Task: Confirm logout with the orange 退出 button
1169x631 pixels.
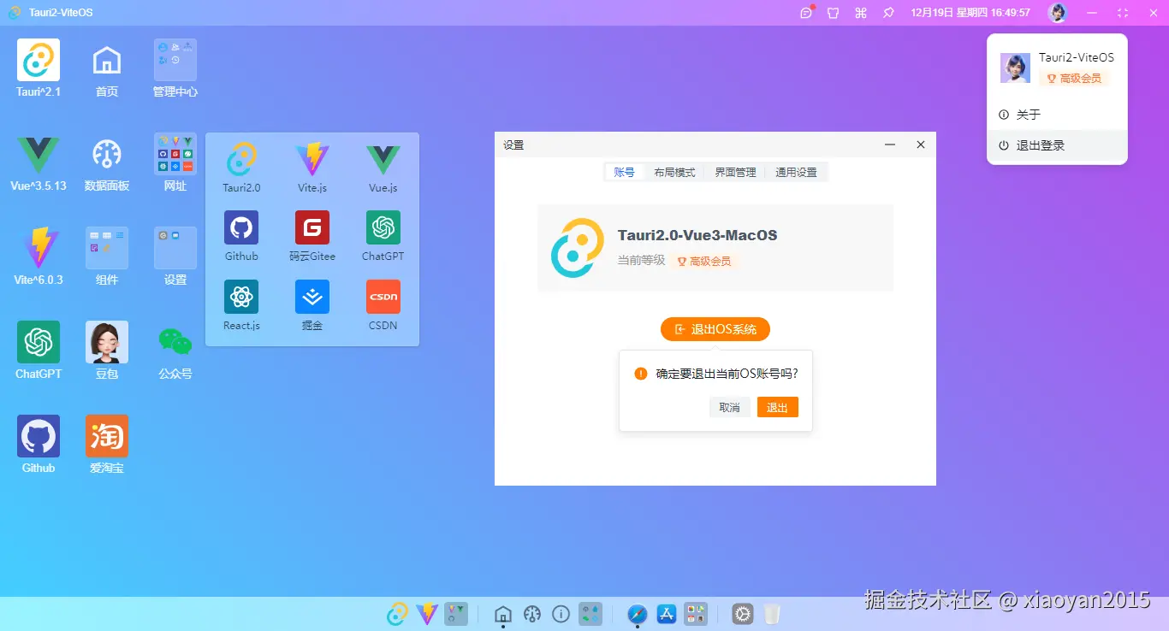Action: (x=778, y=407)
